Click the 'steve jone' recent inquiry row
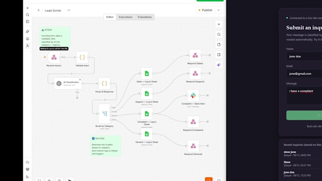322x181 pixels. pos(303,154)
